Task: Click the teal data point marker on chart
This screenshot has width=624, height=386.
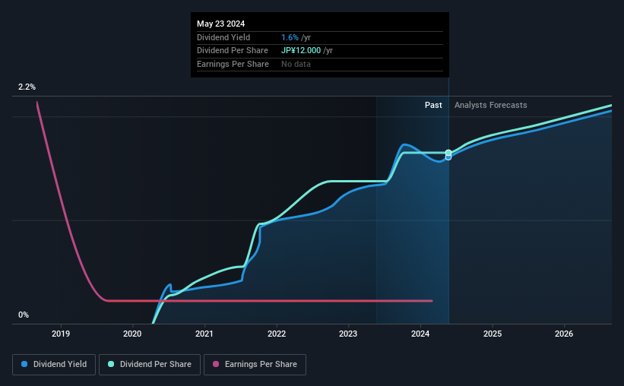Action: (448, 153)
